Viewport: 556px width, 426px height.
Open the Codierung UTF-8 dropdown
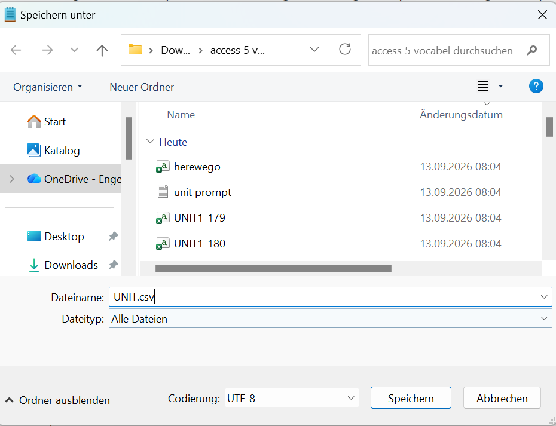(292, 398)
